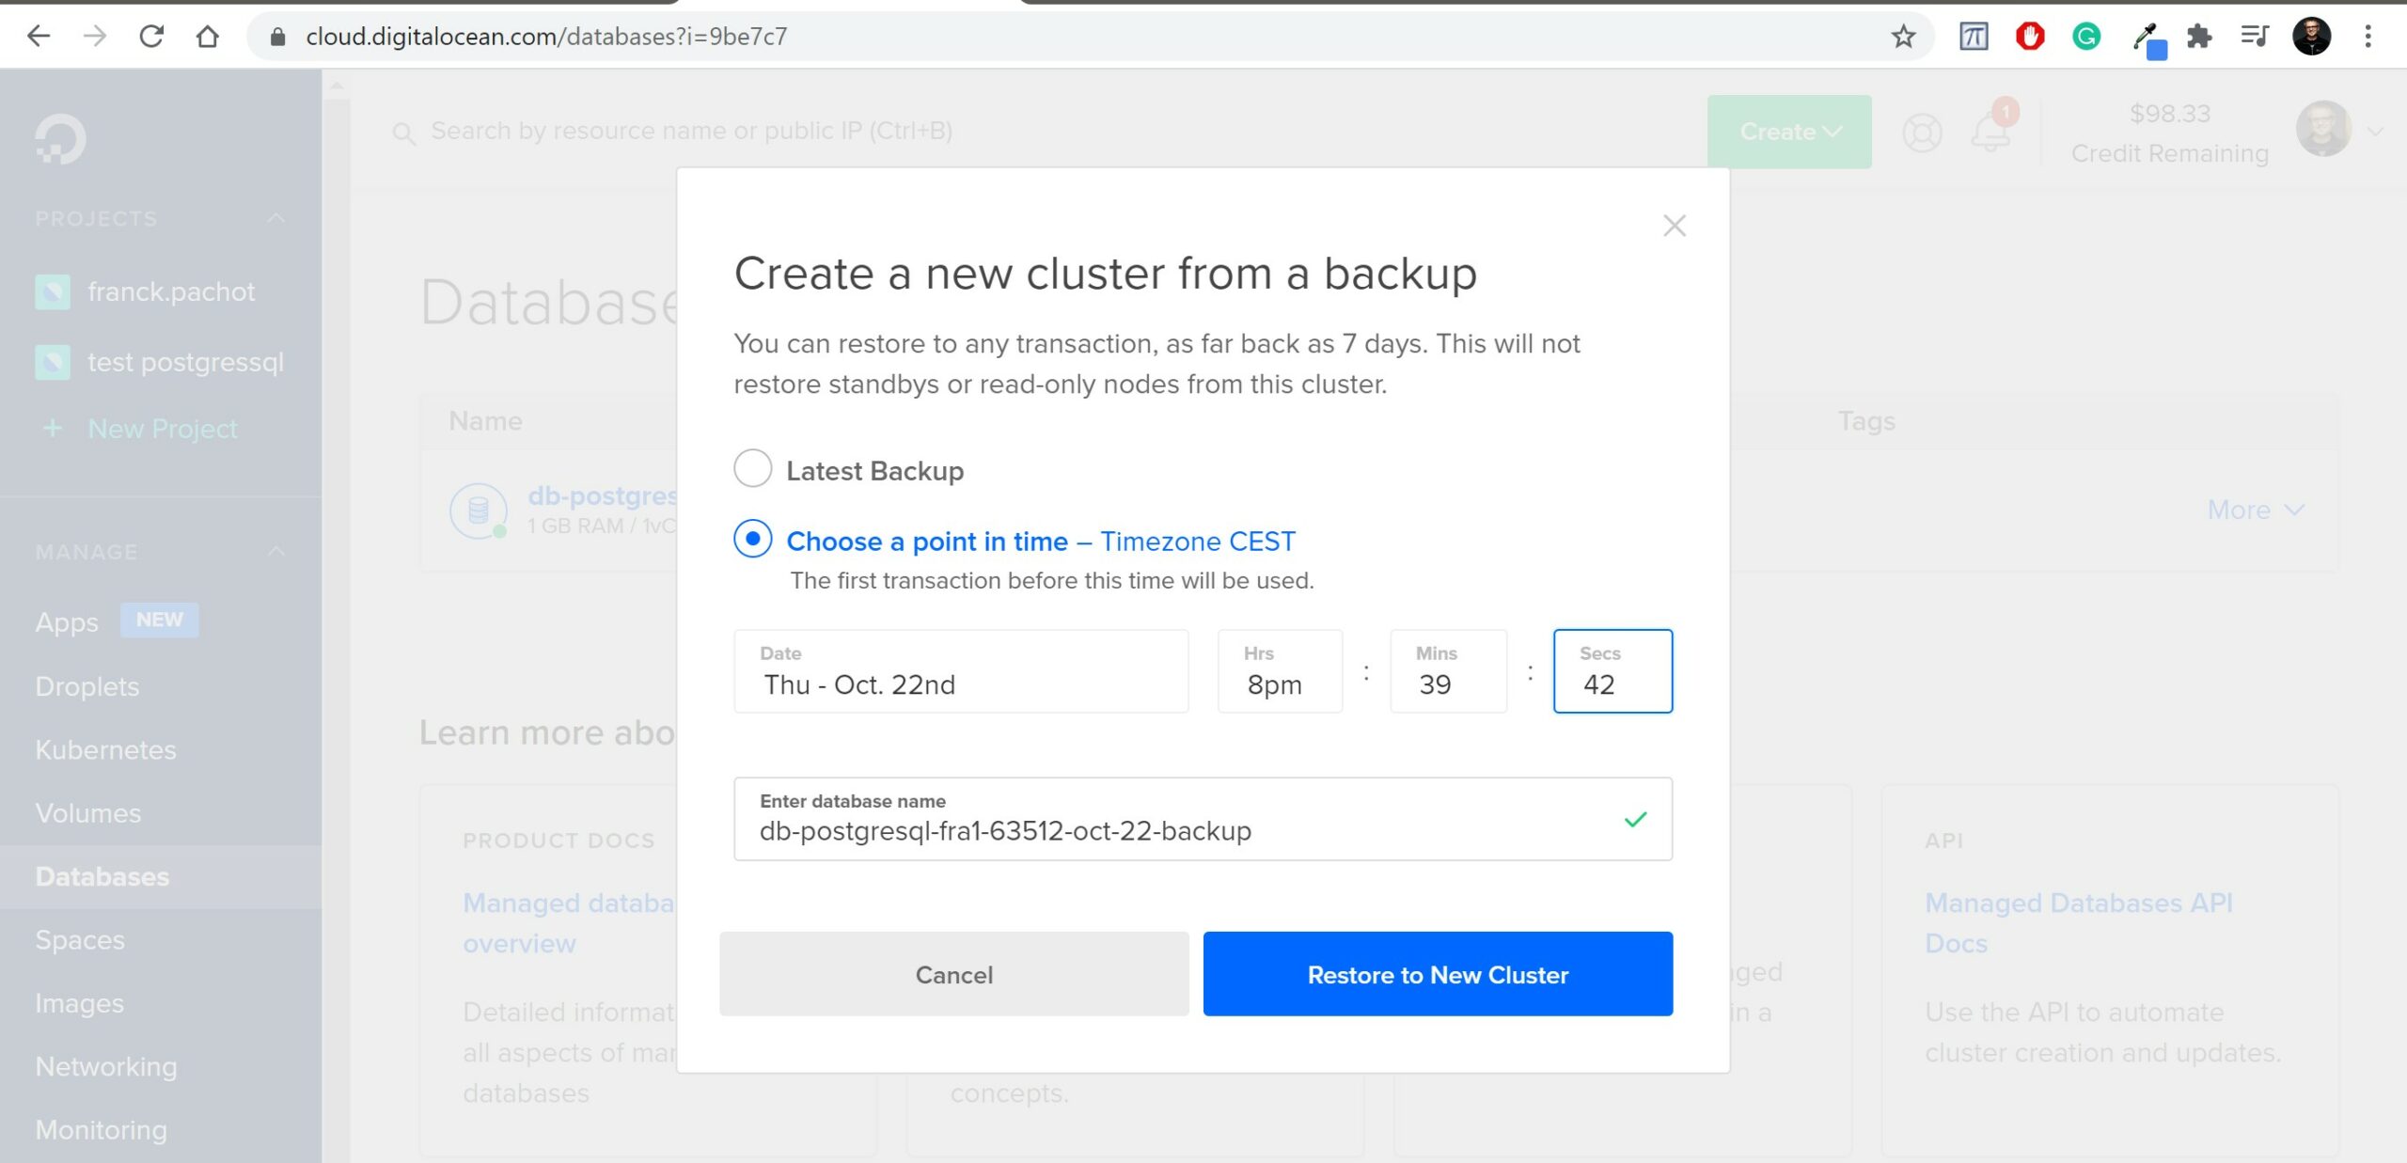This screenshot has width=2407, height=1163.
Task: Close the backup dialog with X
Action: click(x=1674, y=226)
